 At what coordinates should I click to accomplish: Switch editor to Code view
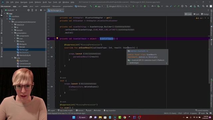188,14
